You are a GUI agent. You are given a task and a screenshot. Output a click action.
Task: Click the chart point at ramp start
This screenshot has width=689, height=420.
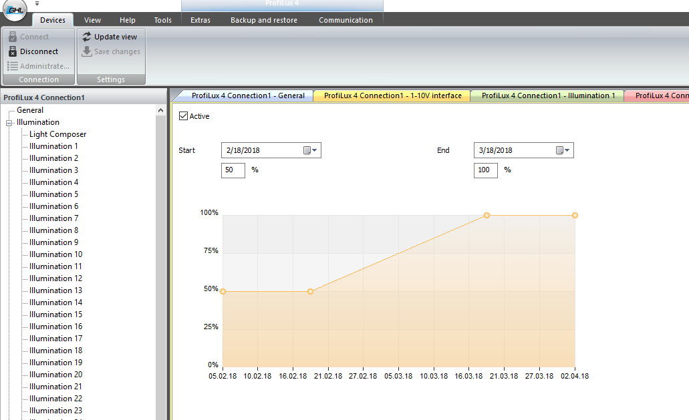pyautogui.click(x=310, y=291)
